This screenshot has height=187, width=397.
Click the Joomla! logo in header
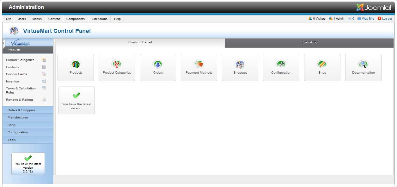(374, 7)
